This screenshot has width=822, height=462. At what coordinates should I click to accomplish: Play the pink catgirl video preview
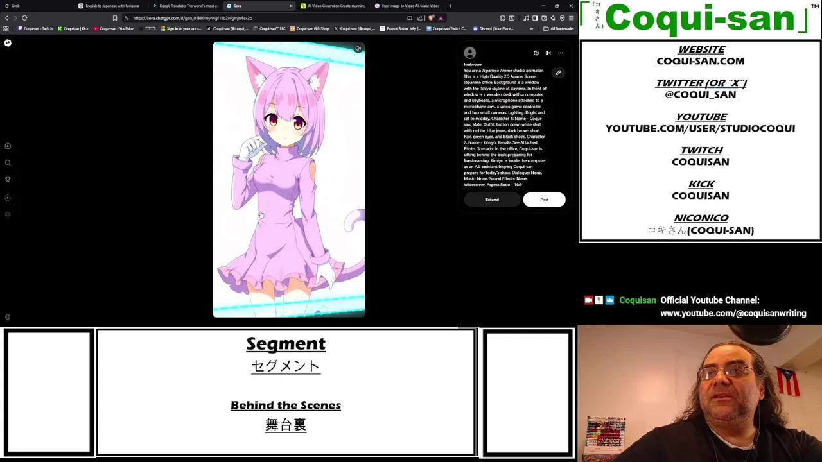click(289, 180)
